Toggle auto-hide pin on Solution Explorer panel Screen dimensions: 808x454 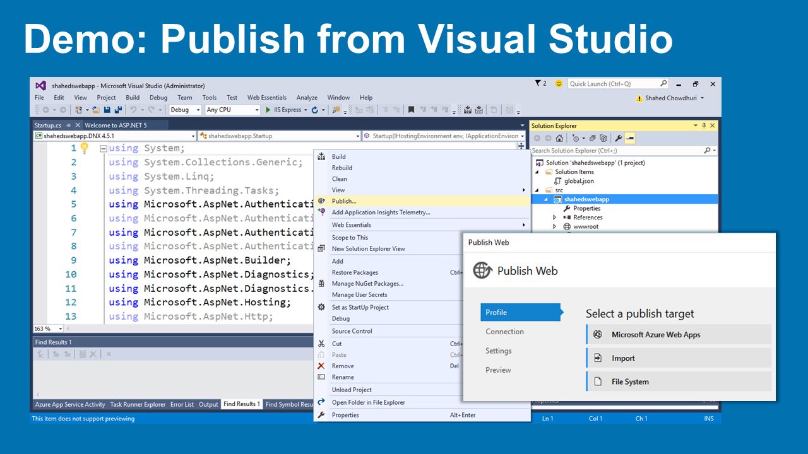click(x=704, y=125)
